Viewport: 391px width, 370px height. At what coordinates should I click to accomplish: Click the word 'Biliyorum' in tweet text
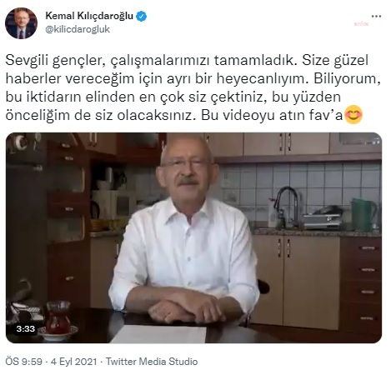(x=347, y=79)
